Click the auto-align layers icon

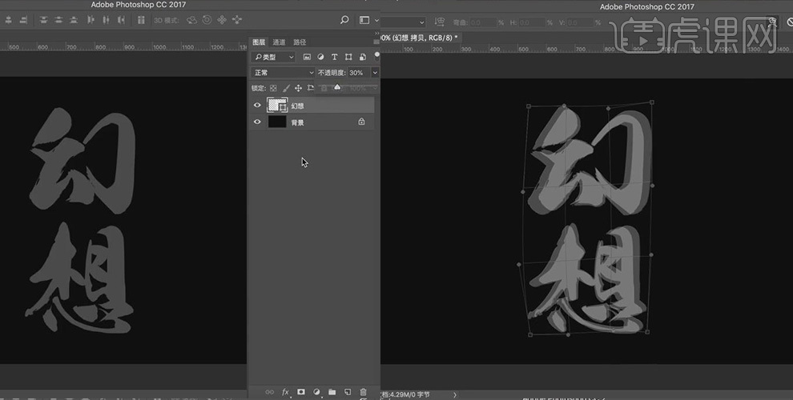tap(141, 20)
